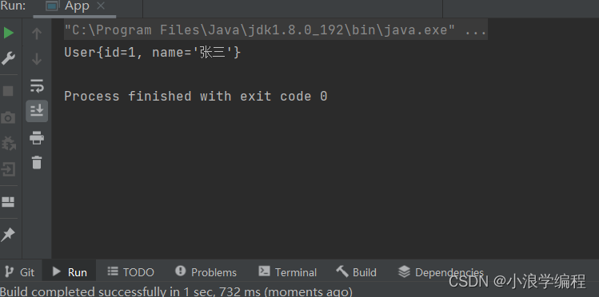Click the Restore Layout icon
This screenshot has height=297, width=599.
[8, 202]
